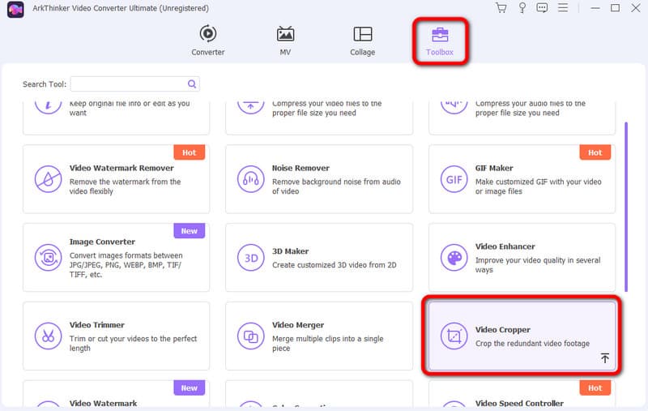Click the pin-to-top arrow on Video Cropper

pos(604,358)
